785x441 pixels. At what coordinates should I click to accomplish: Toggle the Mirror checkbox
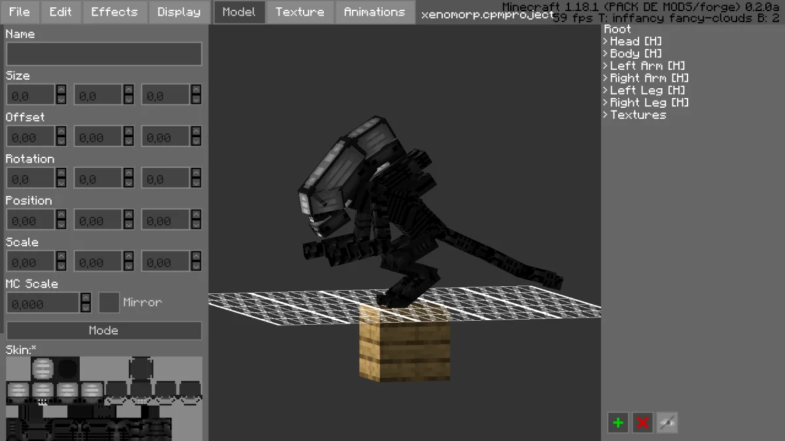click(x=109, y=302)
